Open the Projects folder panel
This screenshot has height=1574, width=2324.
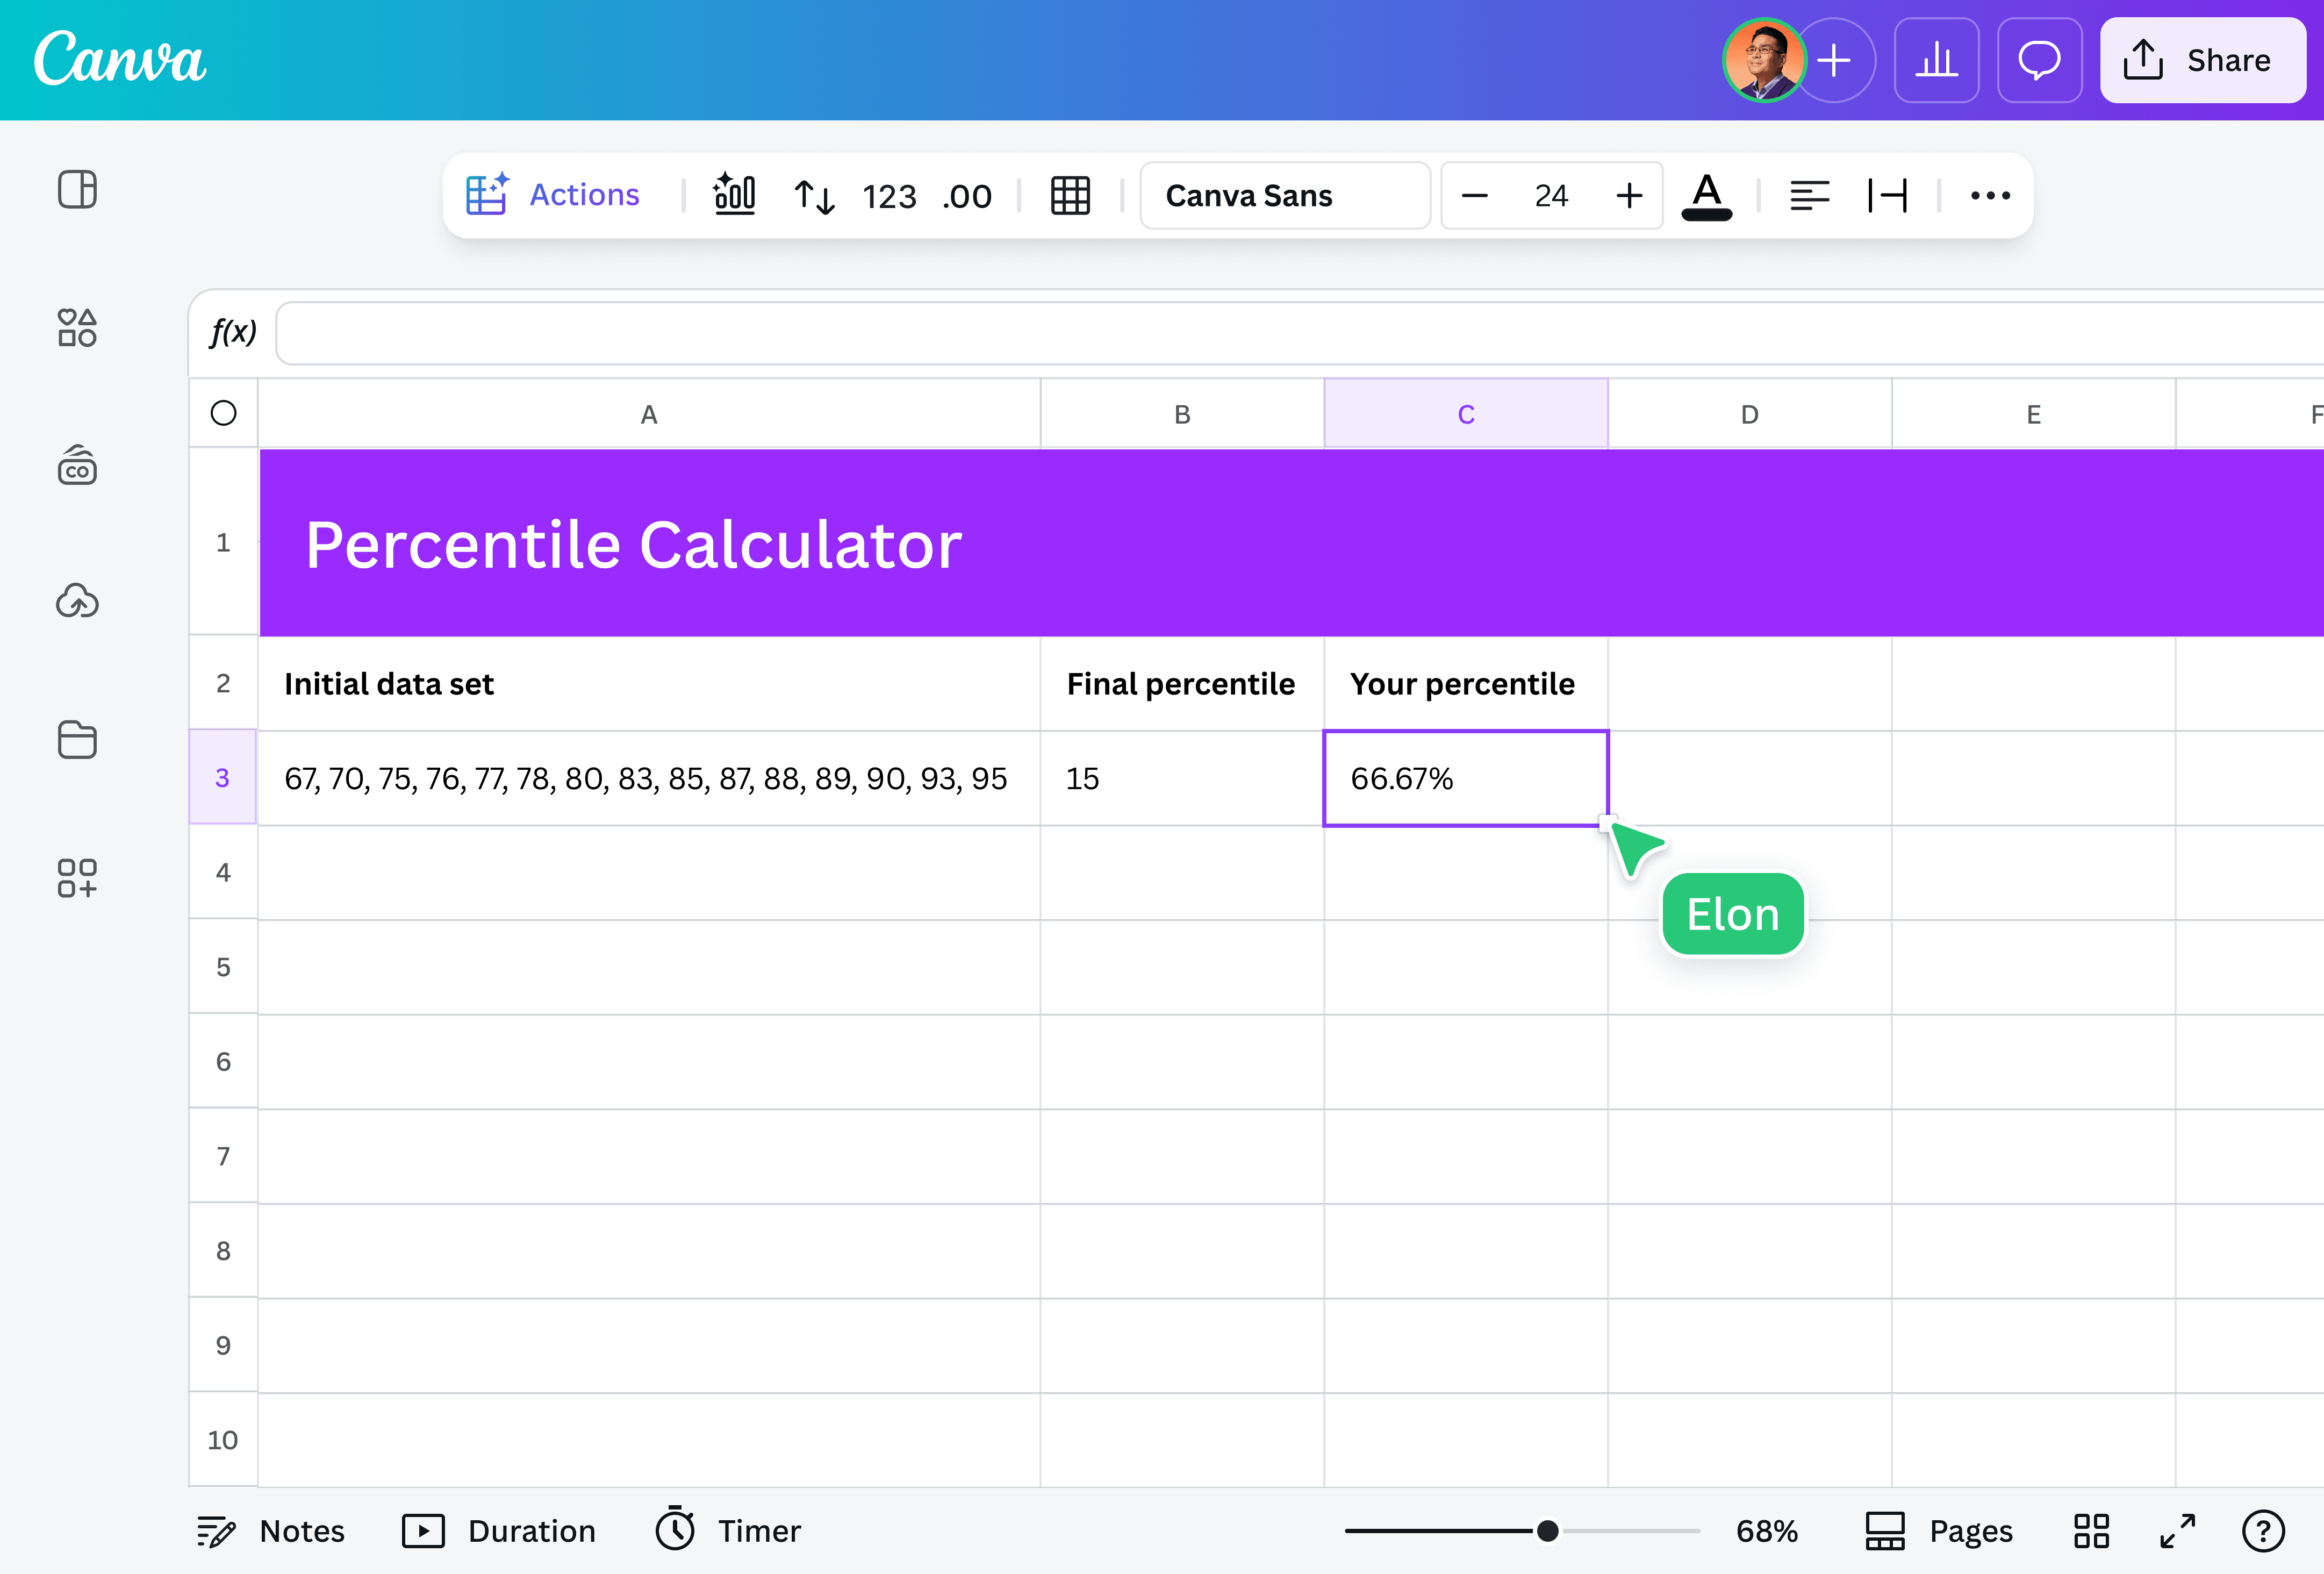tap(77, 740)
